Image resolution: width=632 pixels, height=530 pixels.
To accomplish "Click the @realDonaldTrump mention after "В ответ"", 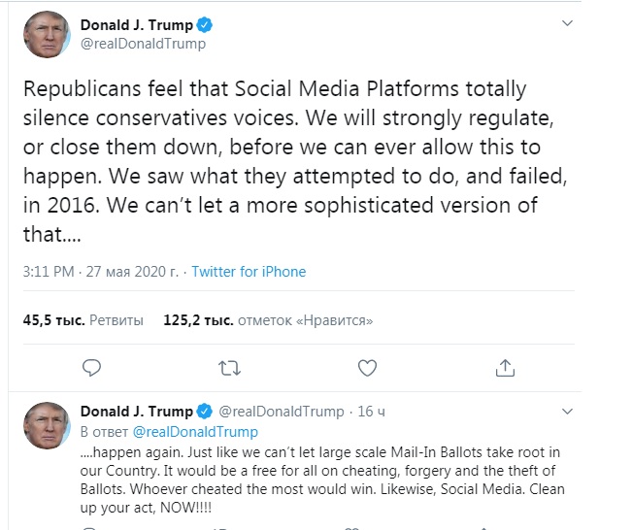I will pyautogui.click(x=195, y=431).
